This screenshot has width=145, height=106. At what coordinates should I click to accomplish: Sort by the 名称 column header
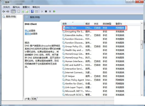point(73,24)
